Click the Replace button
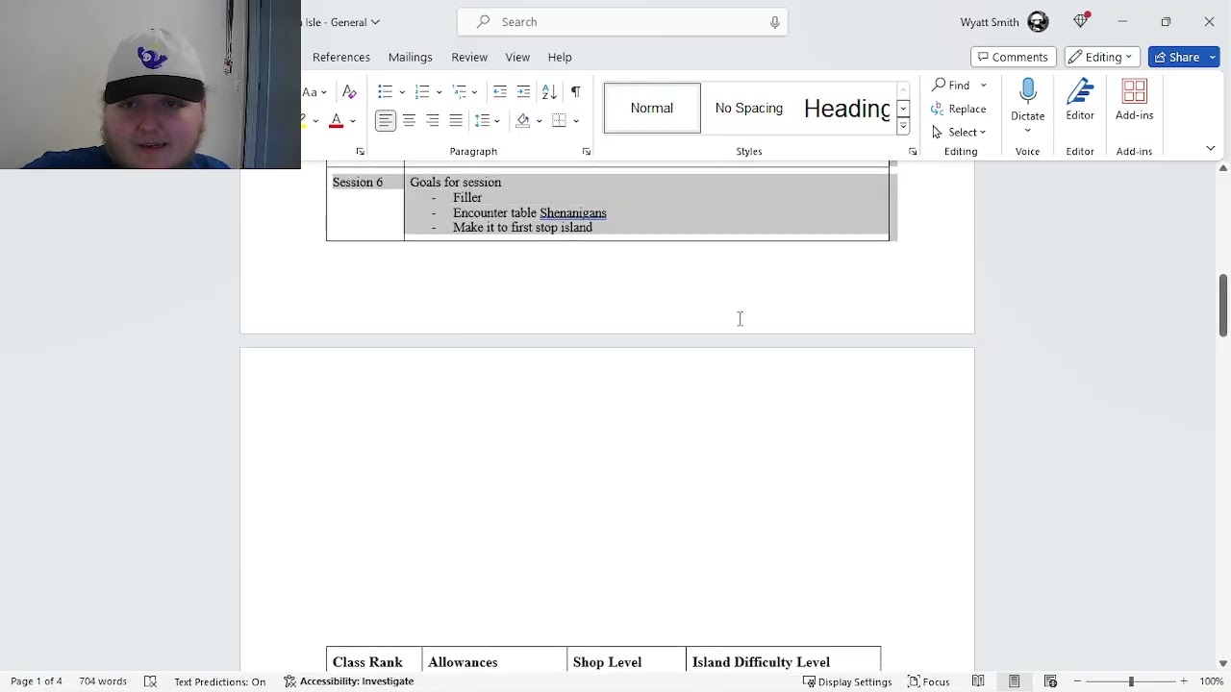Screen dimensions: 1231x692 click(x=959, y=109)
